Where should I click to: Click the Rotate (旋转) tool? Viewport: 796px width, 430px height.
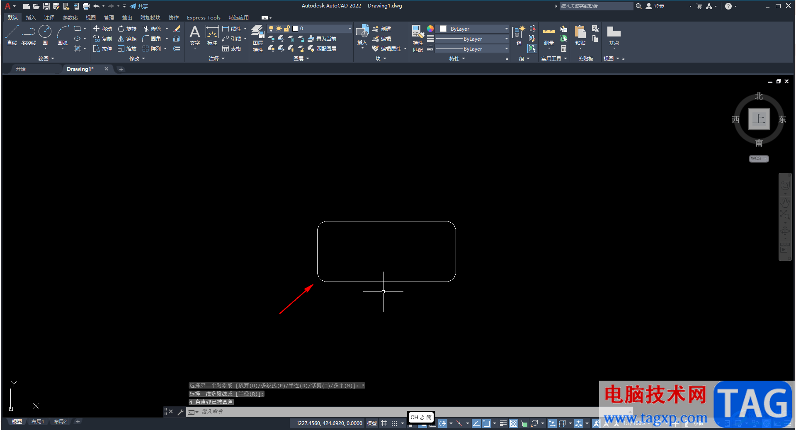coord(127,29)
